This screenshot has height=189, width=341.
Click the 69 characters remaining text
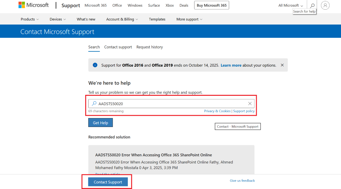click(x=106, y=111)
